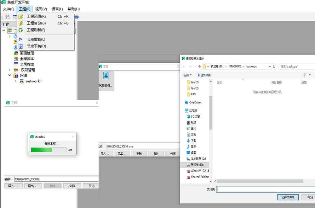Click the 全局脚本 script icon
315x208 pixels.
coord(16,59)
